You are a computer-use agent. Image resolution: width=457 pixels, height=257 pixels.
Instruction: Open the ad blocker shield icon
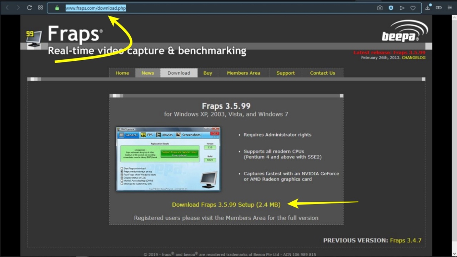pyautogui.click(x=391, y=8)
